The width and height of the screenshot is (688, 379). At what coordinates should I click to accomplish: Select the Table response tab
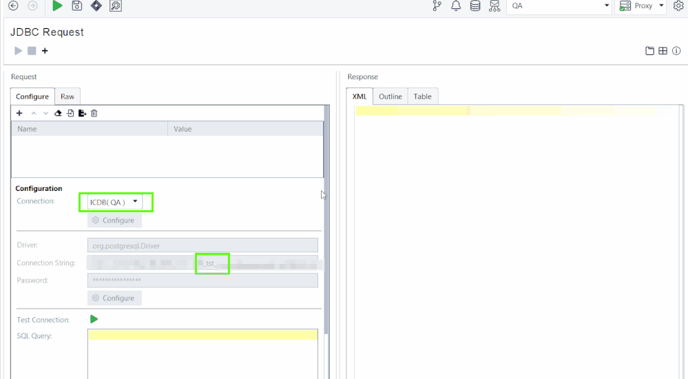pos(423,96)
